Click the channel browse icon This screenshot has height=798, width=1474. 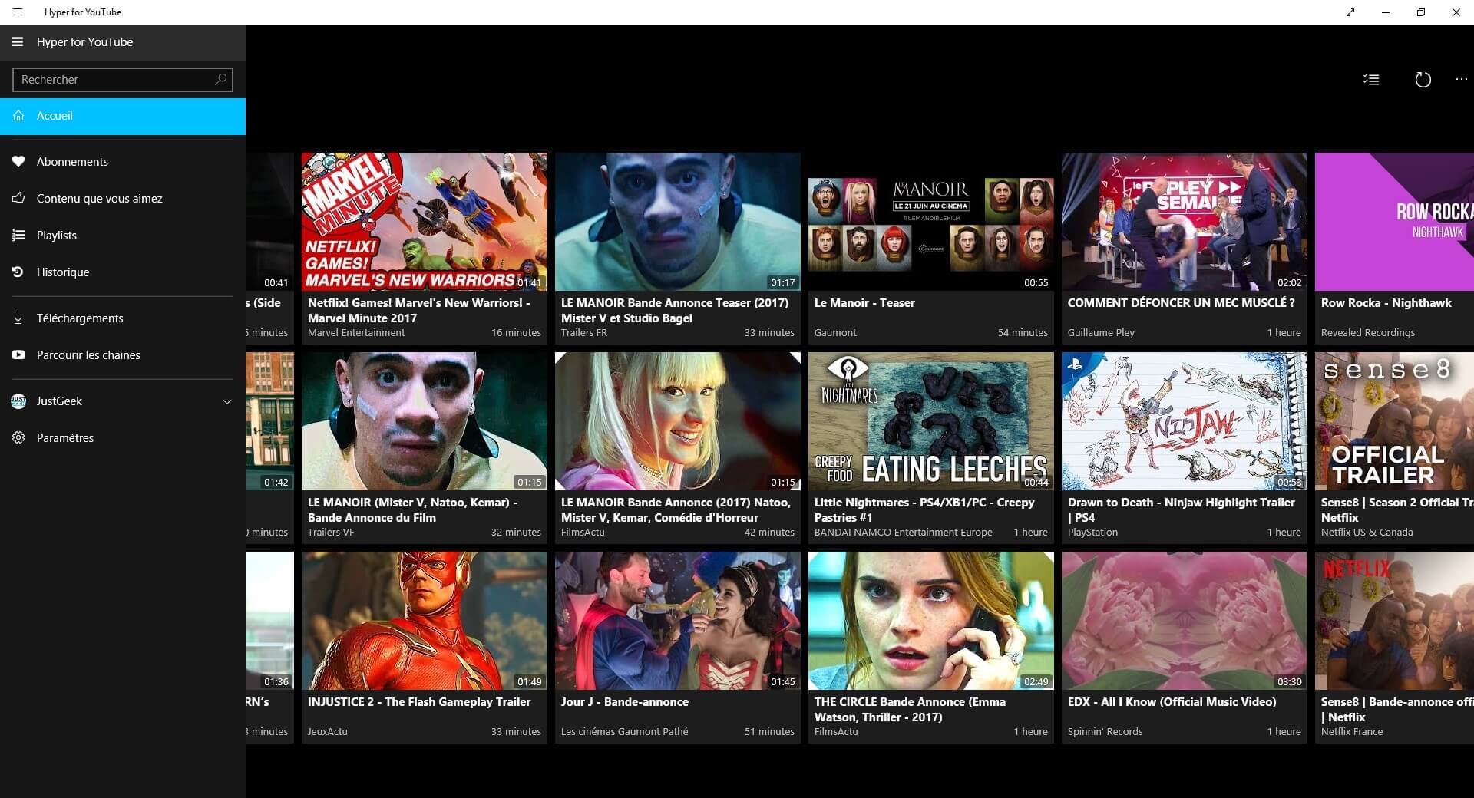(x=18, y=355)
